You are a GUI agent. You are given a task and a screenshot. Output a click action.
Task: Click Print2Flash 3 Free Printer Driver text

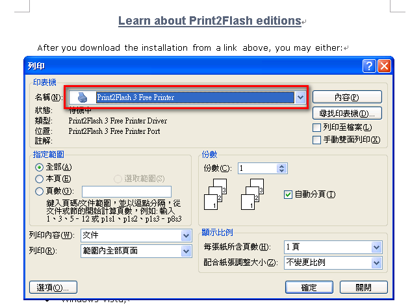coord(118,121)
